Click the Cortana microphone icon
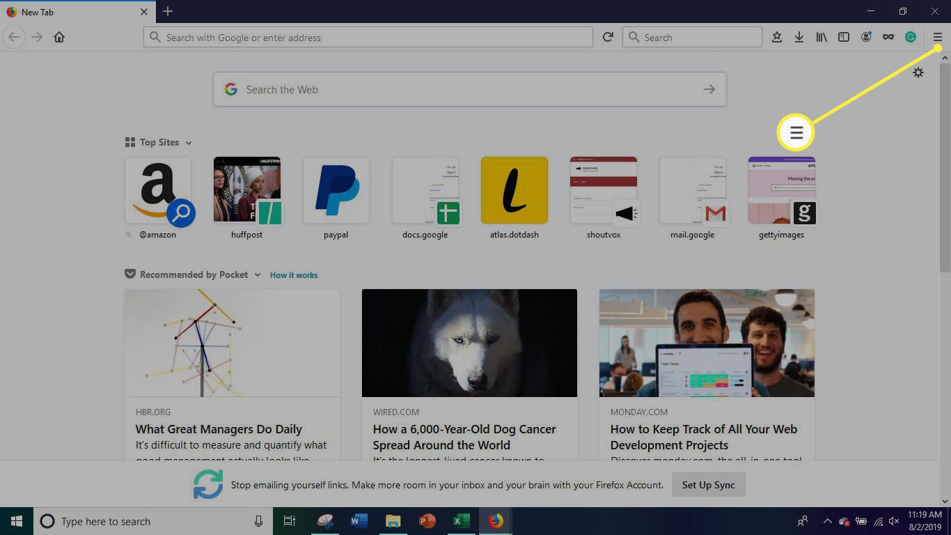This screenshot has height=535, width=951. tap(258, 521)
